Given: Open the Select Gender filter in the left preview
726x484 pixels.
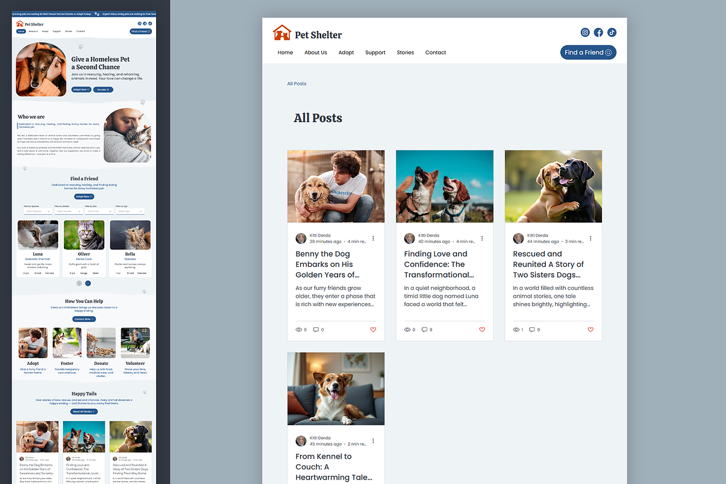Looking at the screenshot, I should 68,211.
